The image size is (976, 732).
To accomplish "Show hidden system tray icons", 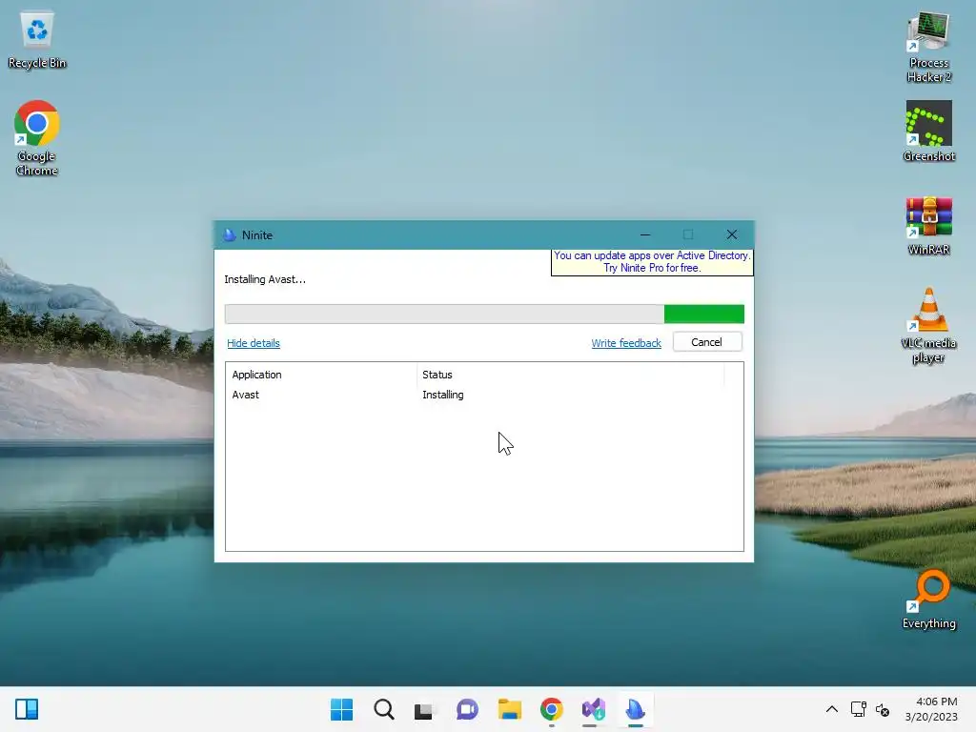I will [x=831, y=709].
